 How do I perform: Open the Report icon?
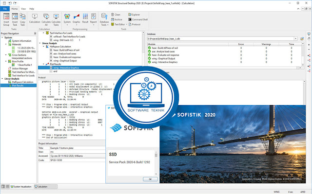click(x=93, y=19)
